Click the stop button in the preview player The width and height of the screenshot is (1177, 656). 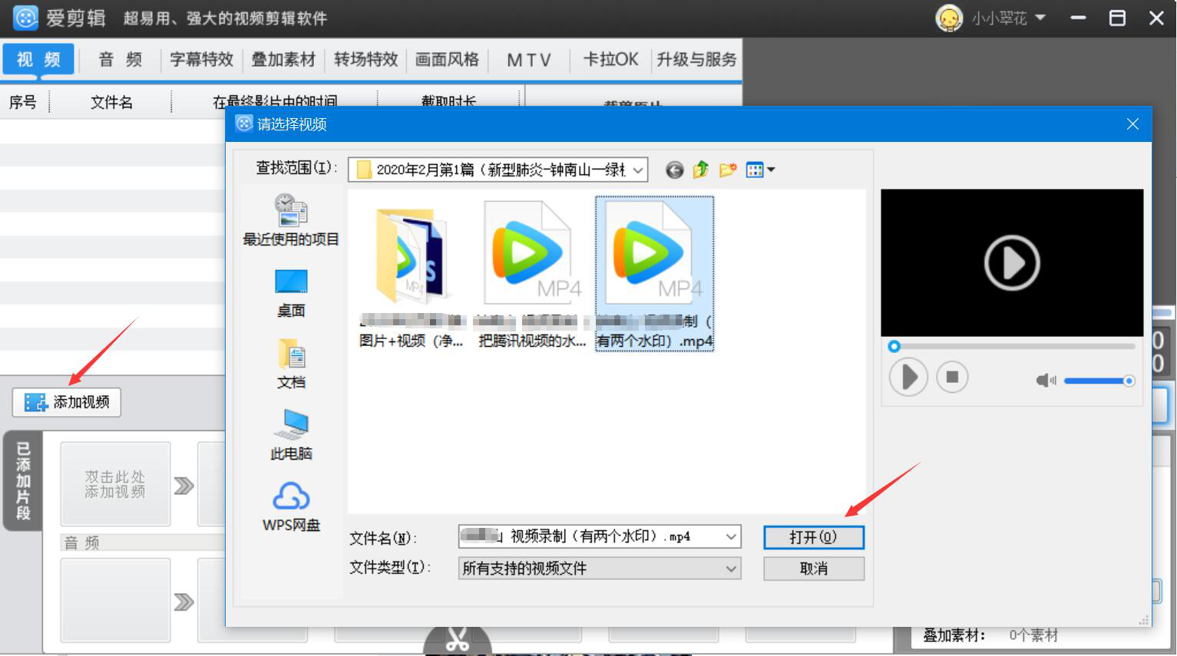[952, 377]
